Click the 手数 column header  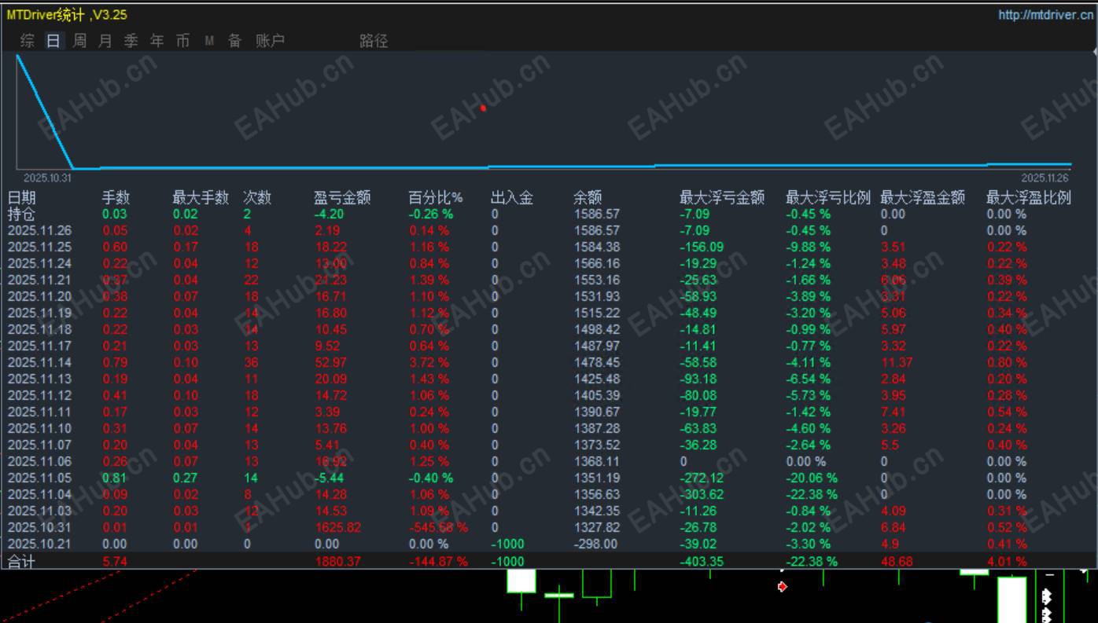(116, 198)
